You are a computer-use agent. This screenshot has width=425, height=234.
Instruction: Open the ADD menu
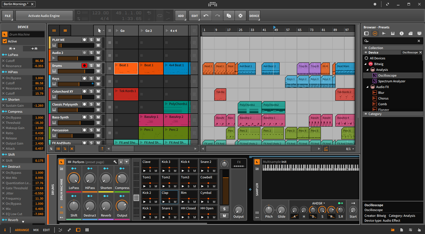point(181,16)
